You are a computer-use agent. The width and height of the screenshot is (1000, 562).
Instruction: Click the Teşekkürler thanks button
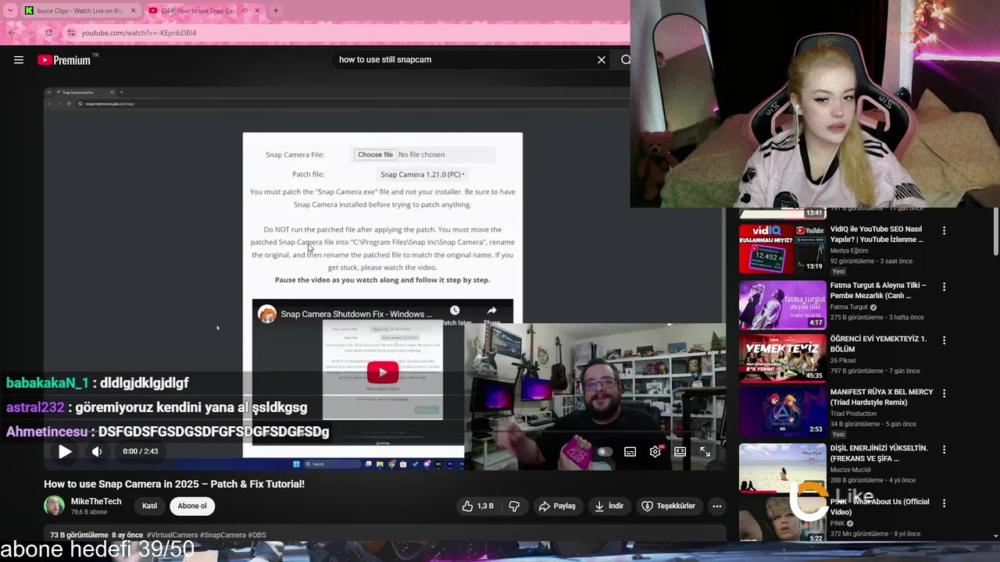pyautogui.click(x=668, y=506)
